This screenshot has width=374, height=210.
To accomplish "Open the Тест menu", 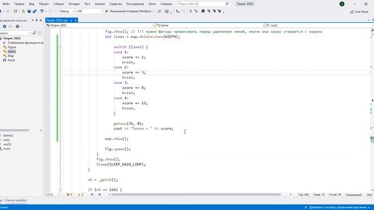I will tap(87, 4).
